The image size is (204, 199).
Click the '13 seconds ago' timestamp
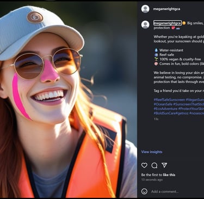[x=152, y=180]
